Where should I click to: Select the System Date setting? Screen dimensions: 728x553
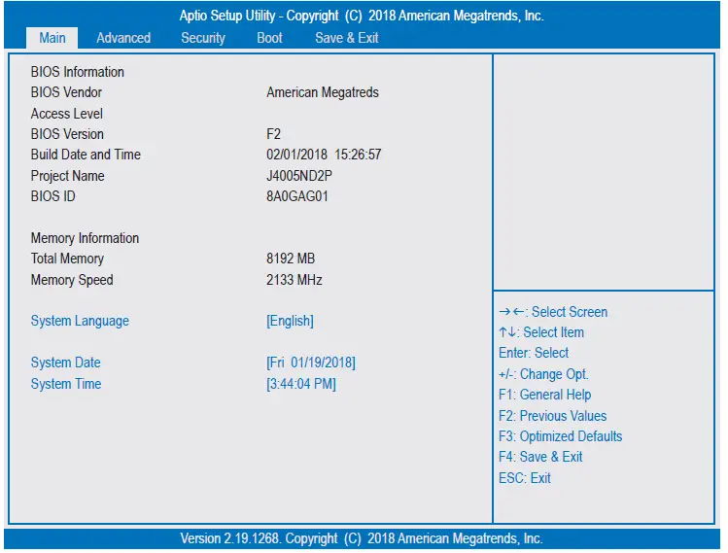(65, 363)
